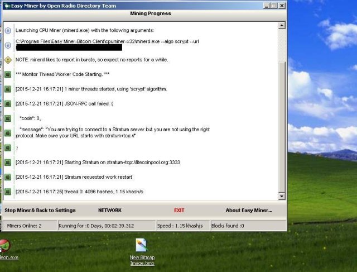Click 'Launching CPU Miner (minerd.exe)' log text
357x272 pixels.
(x=85, y=30)
